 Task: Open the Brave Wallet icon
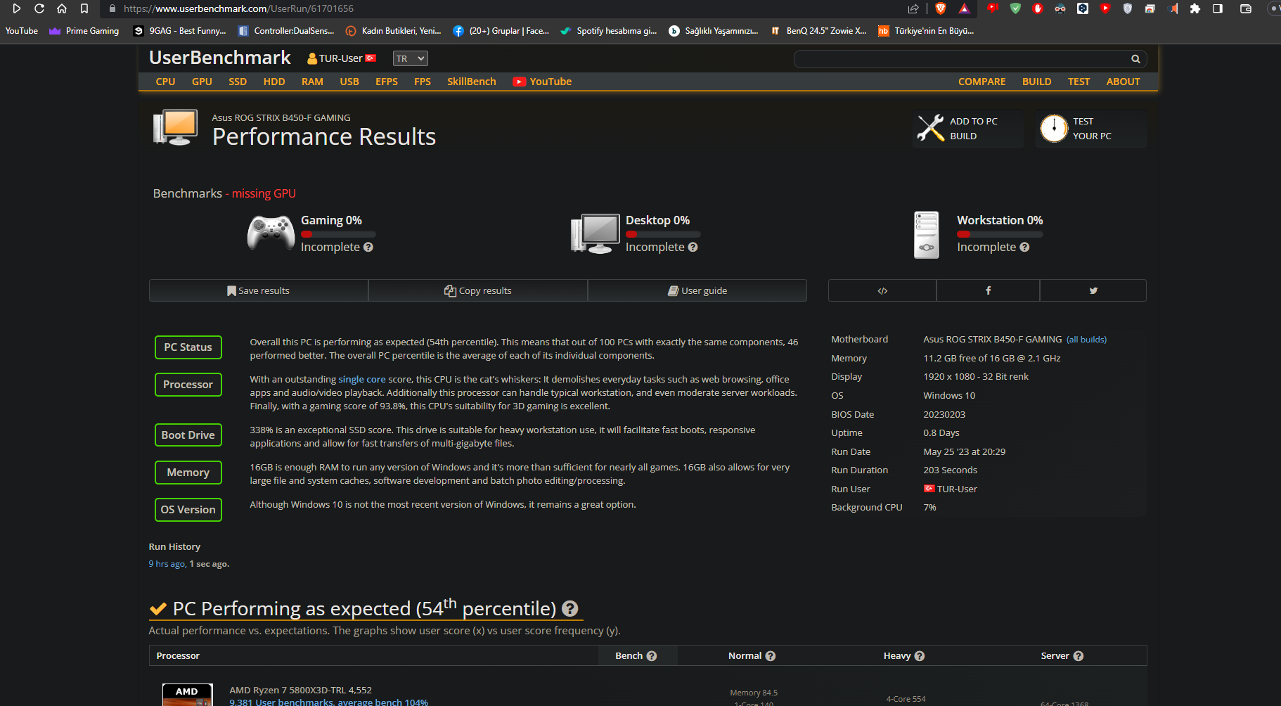1246,8
